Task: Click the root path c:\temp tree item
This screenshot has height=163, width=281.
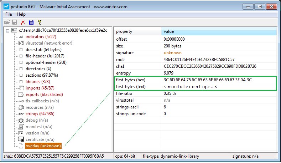Action: [63, 30]
